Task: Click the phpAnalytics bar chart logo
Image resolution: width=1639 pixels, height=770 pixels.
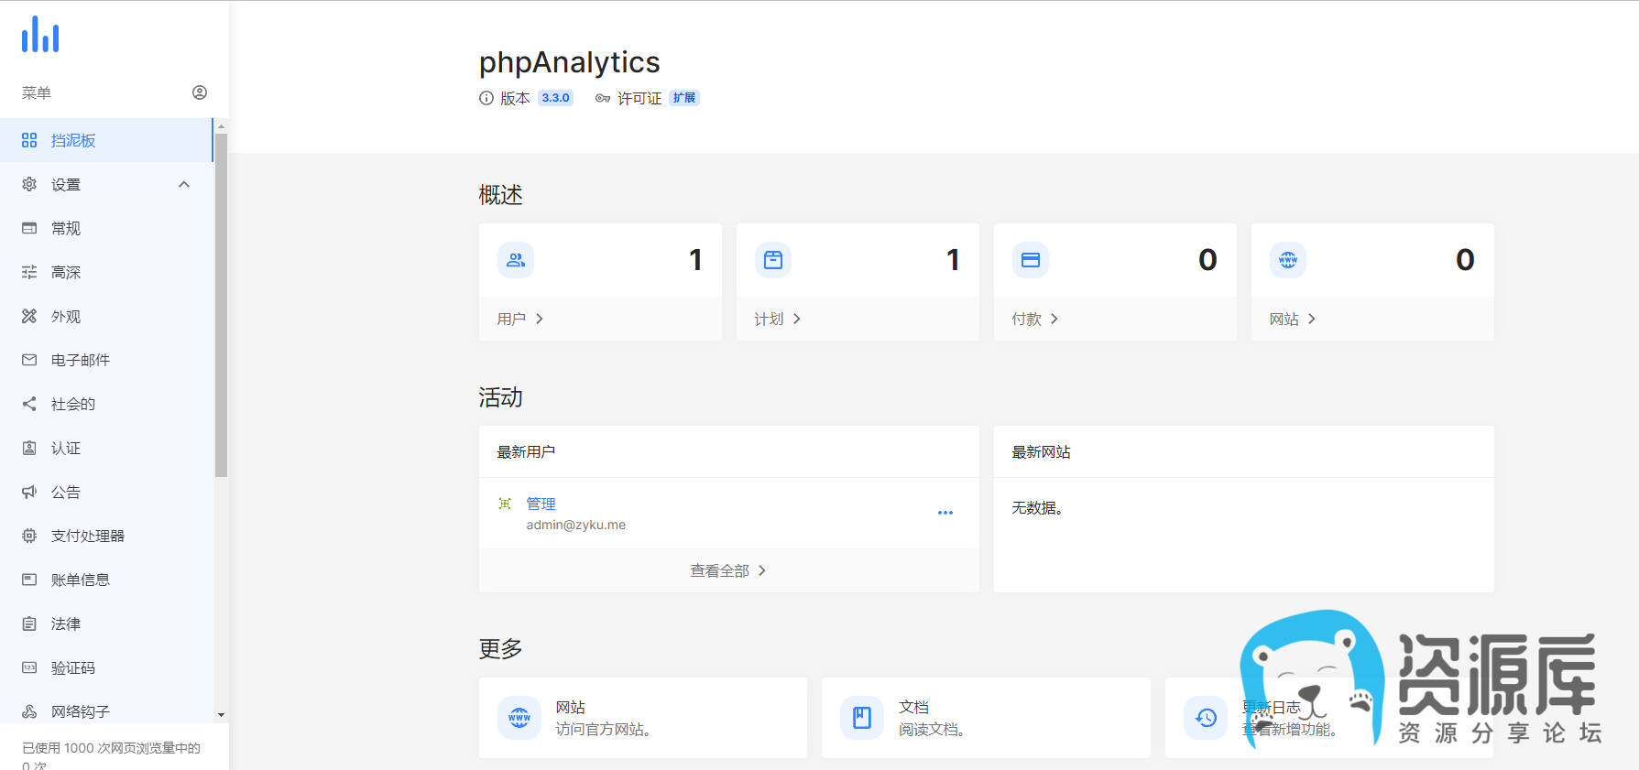Action: [x=40, y=35]
